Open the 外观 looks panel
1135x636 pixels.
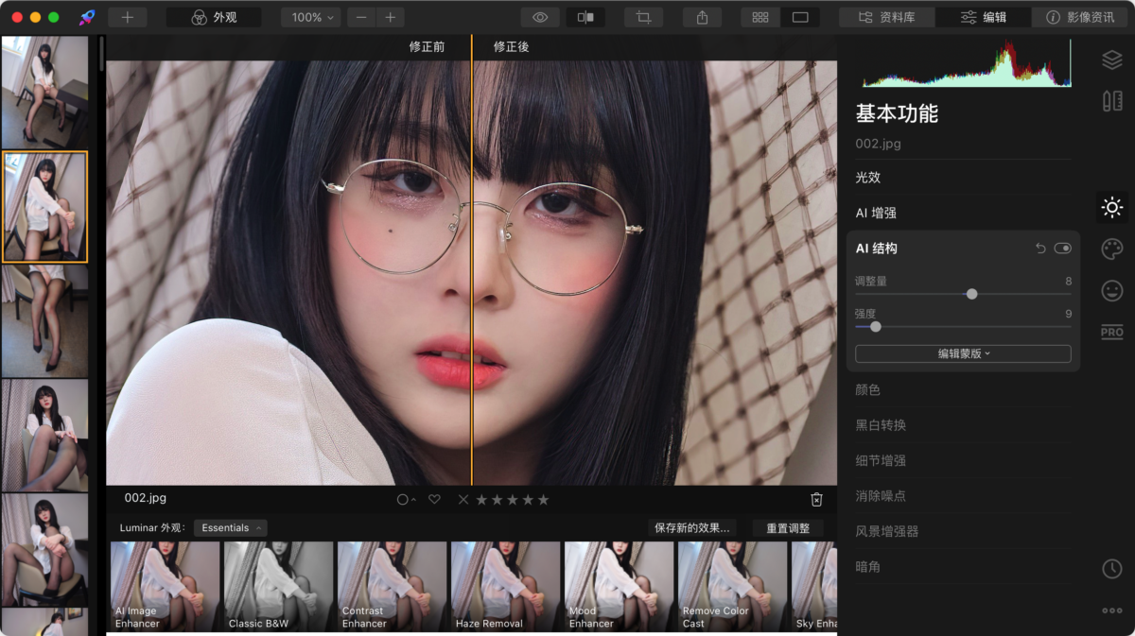[x=214, y=17]
